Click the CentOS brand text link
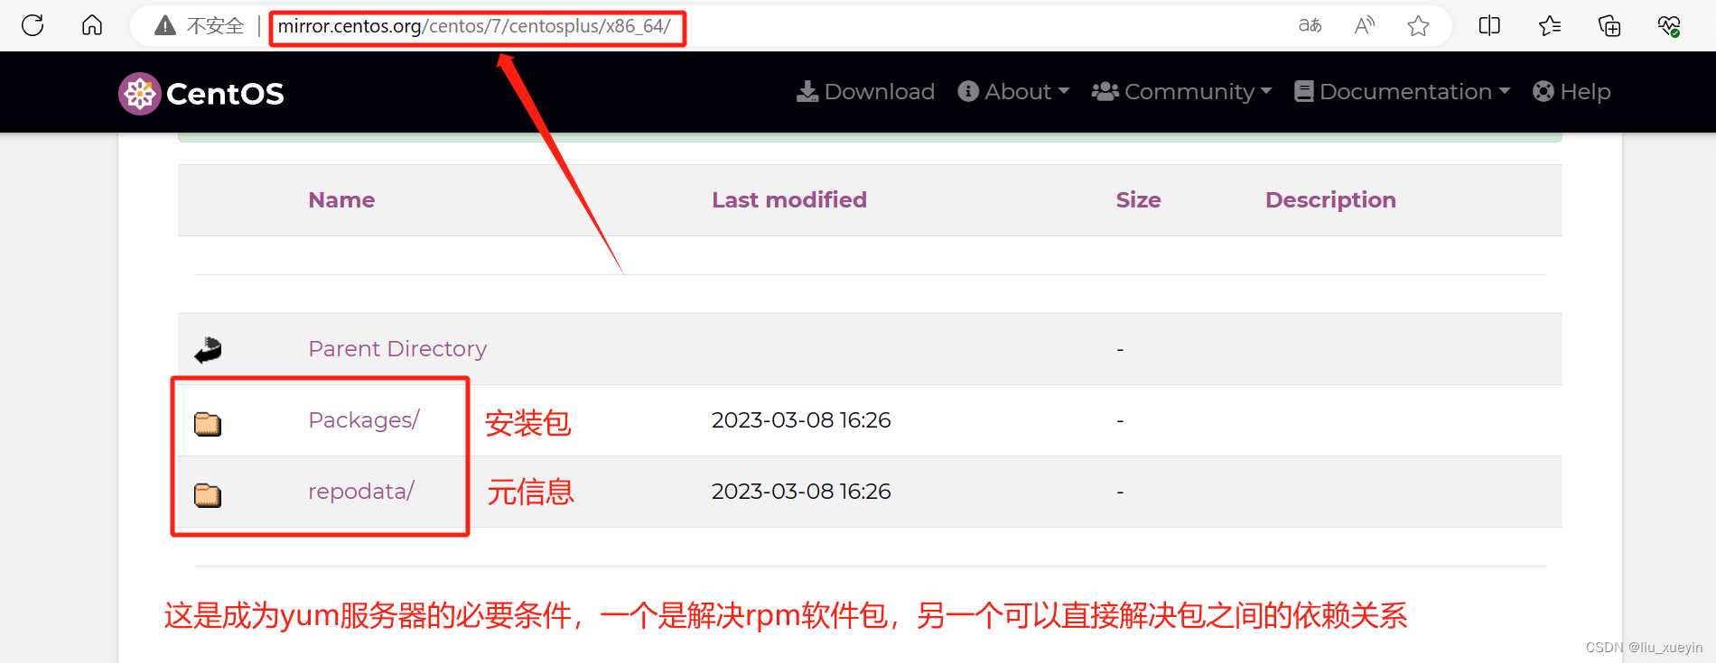 [x=225, y=93]
